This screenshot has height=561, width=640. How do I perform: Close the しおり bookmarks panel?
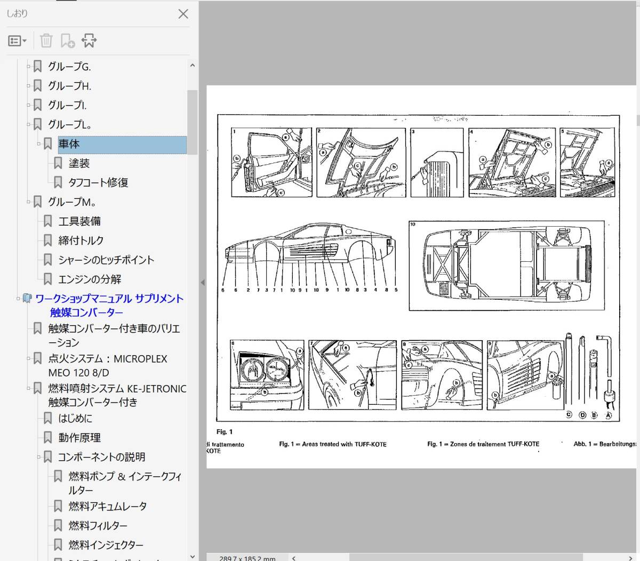[183, 14]
